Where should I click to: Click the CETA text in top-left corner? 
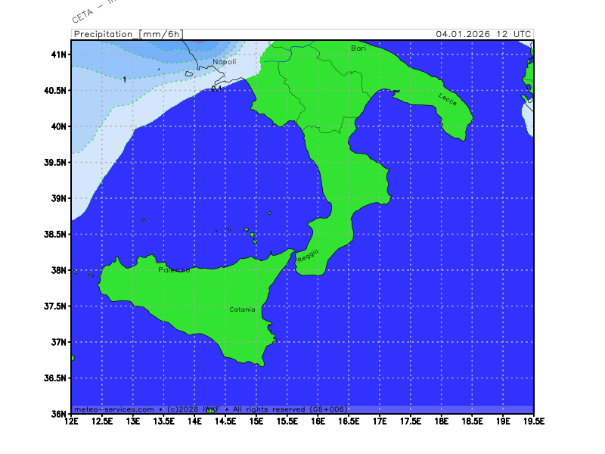pyautogui.click(x=82, y=15)
